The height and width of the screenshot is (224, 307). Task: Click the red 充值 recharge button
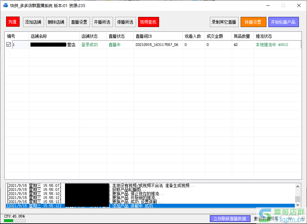coord(13,22)
